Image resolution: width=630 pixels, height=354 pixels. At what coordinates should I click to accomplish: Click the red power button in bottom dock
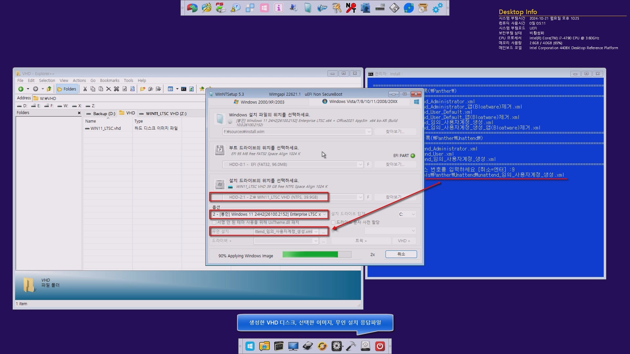[x=380, y=346]
